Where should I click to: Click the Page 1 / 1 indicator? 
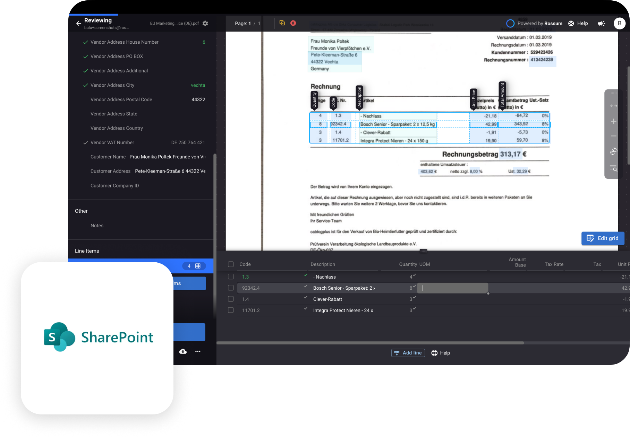click(x=247, y=24)
